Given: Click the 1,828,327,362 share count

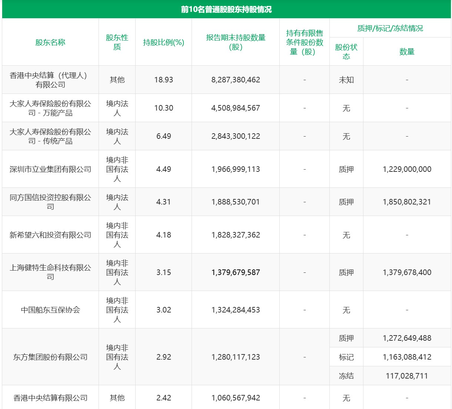Looking at the screenshot, I should point(236,235).
